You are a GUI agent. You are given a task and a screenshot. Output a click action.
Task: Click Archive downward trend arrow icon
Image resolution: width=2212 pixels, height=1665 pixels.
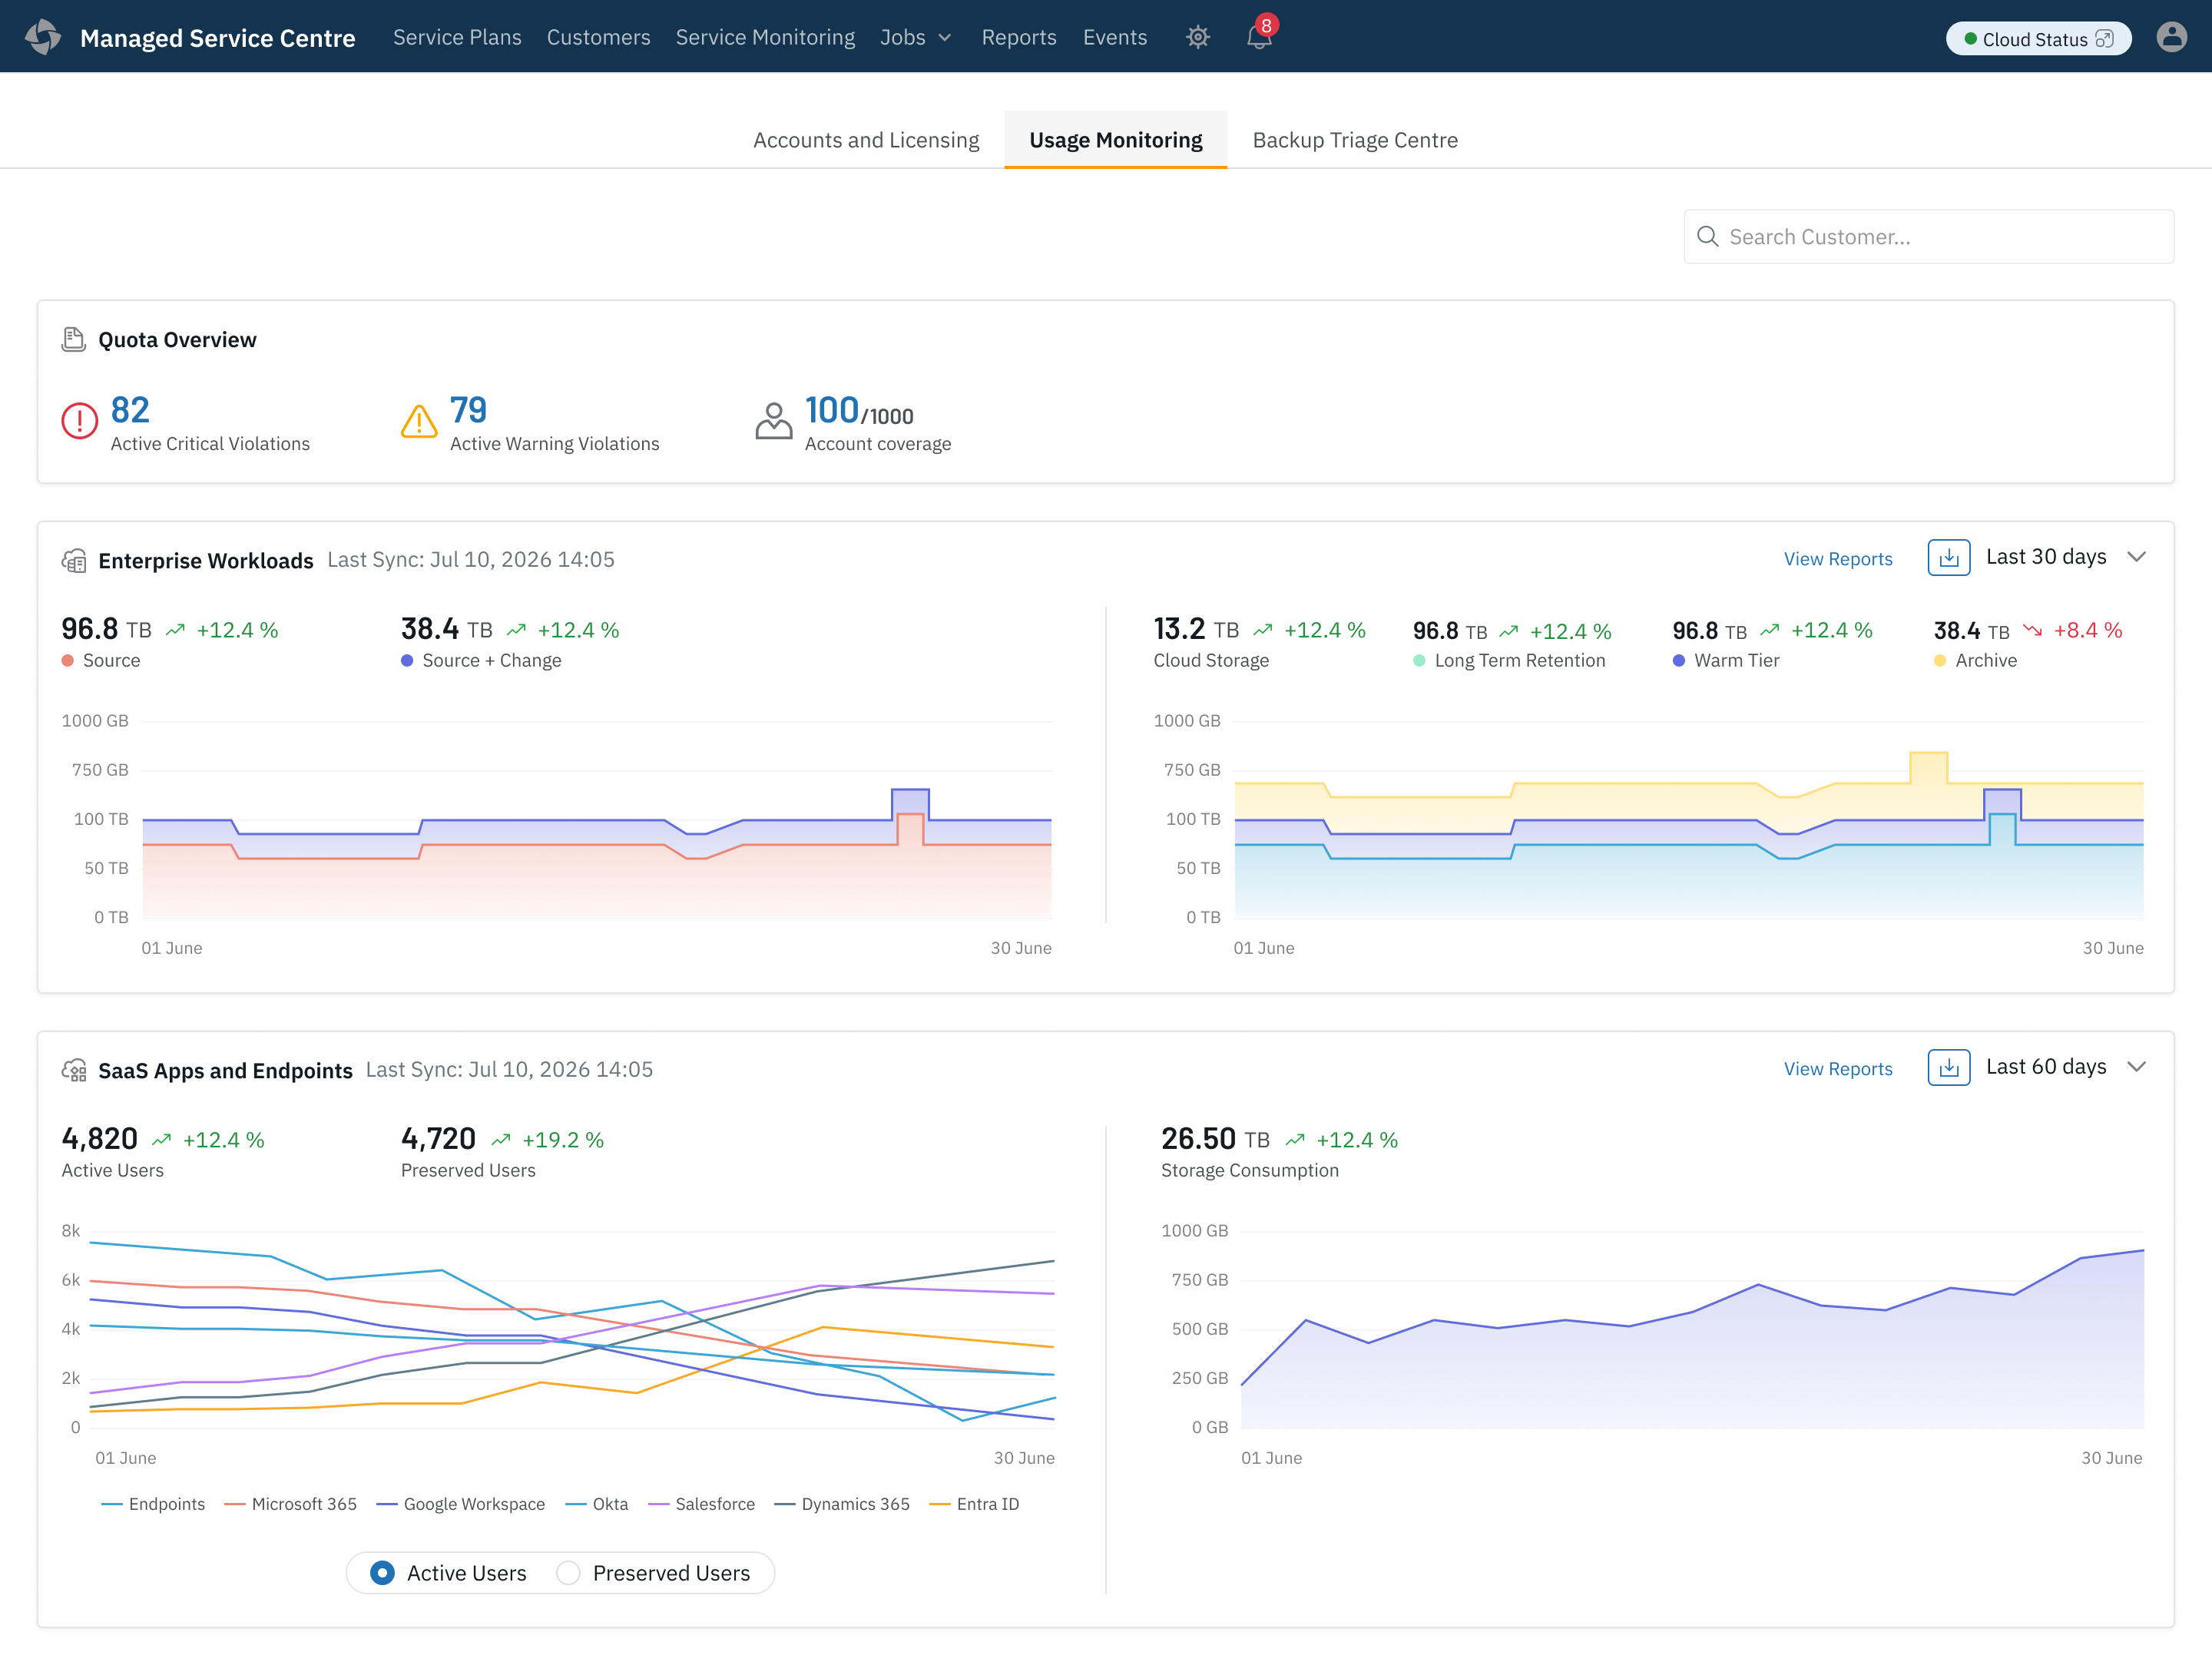[x=2033, y=630]
